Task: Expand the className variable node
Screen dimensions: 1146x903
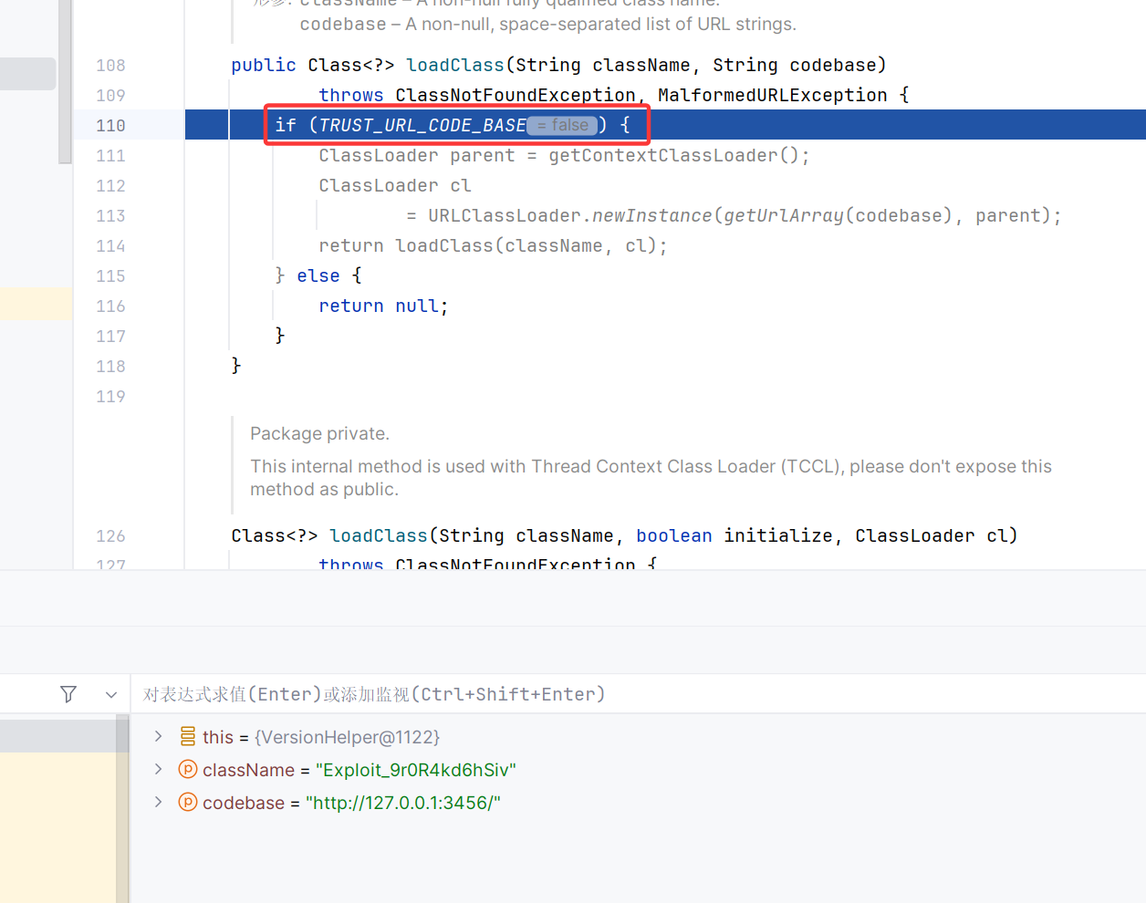Action: pos(158,769)
